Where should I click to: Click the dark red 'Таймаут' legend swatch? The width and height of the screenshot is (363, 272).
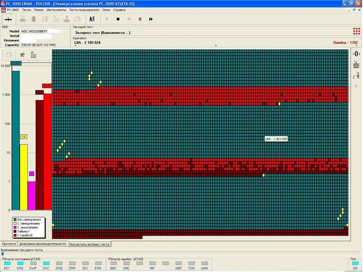(x=15, y=231)
